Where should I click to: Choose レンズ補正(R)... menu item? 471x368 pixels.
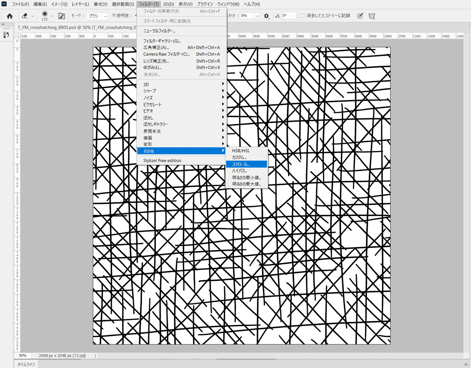tap(182, 61)
